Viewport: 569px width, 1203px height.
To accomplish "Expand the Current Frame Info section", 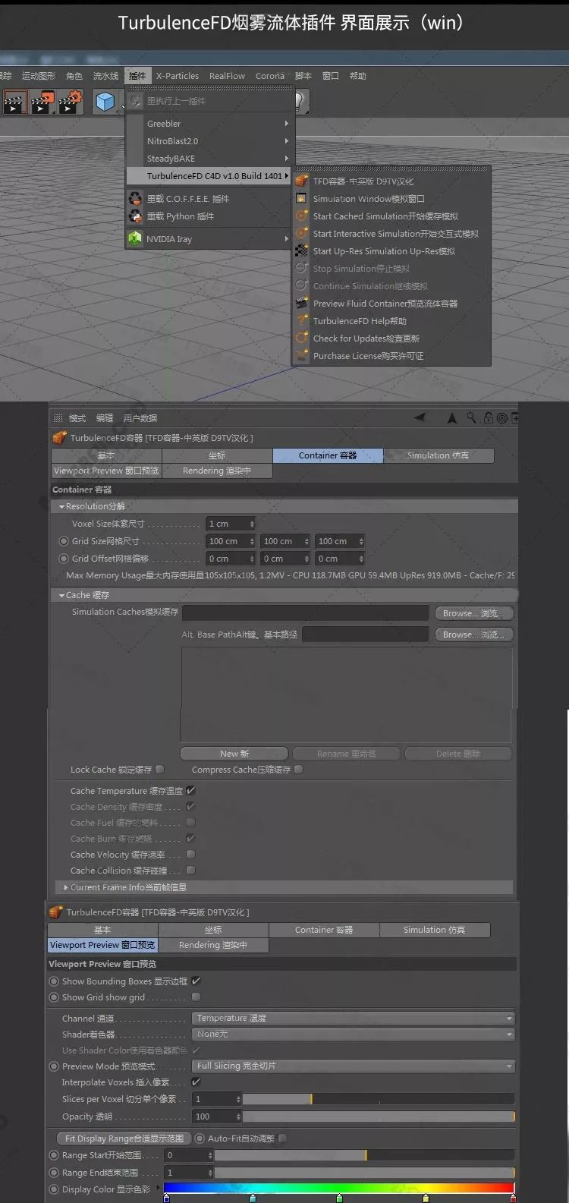I will point(66,887).
